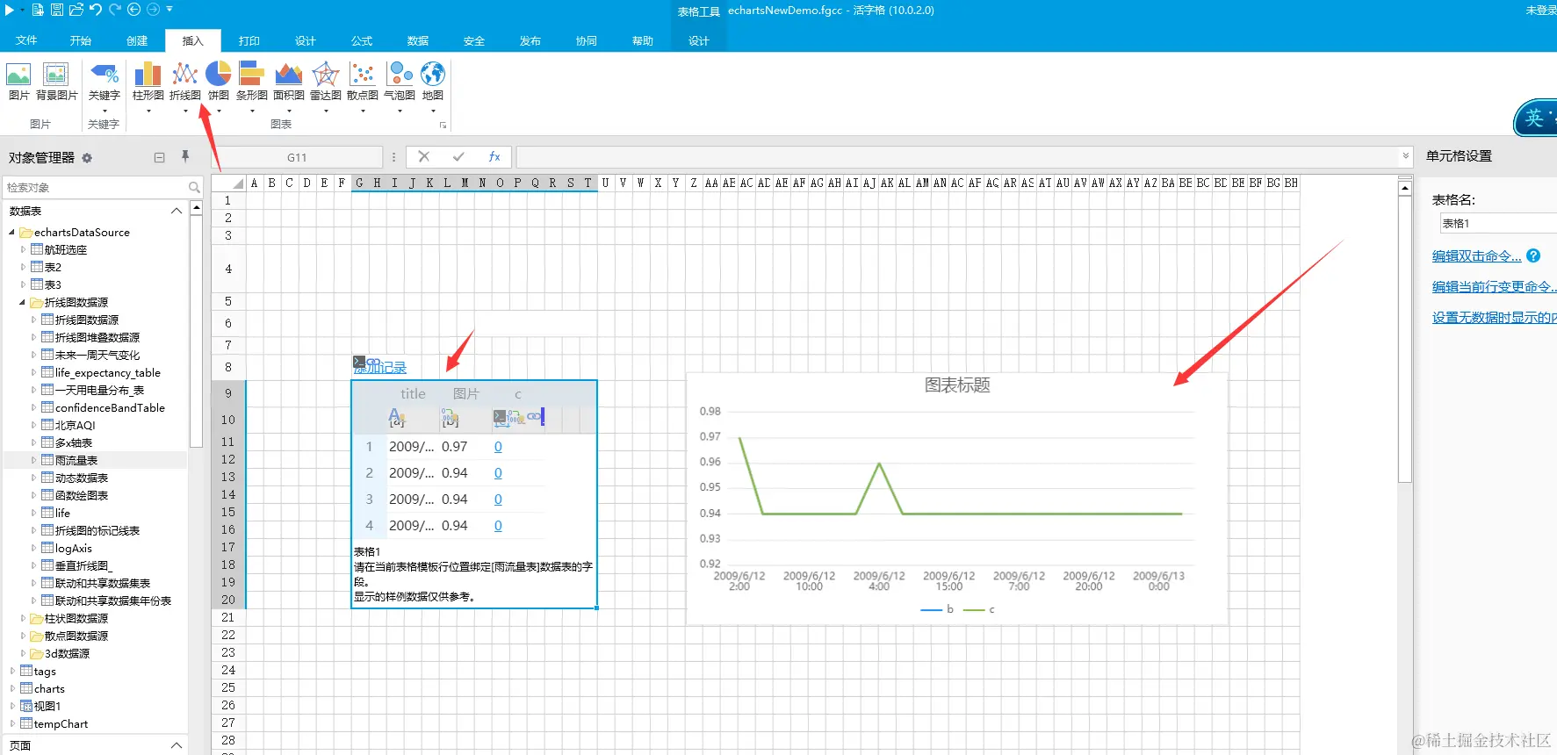Screen dimensions: 1557x755
Task: Click the cell name box showing G11
Action: [297, 157]
